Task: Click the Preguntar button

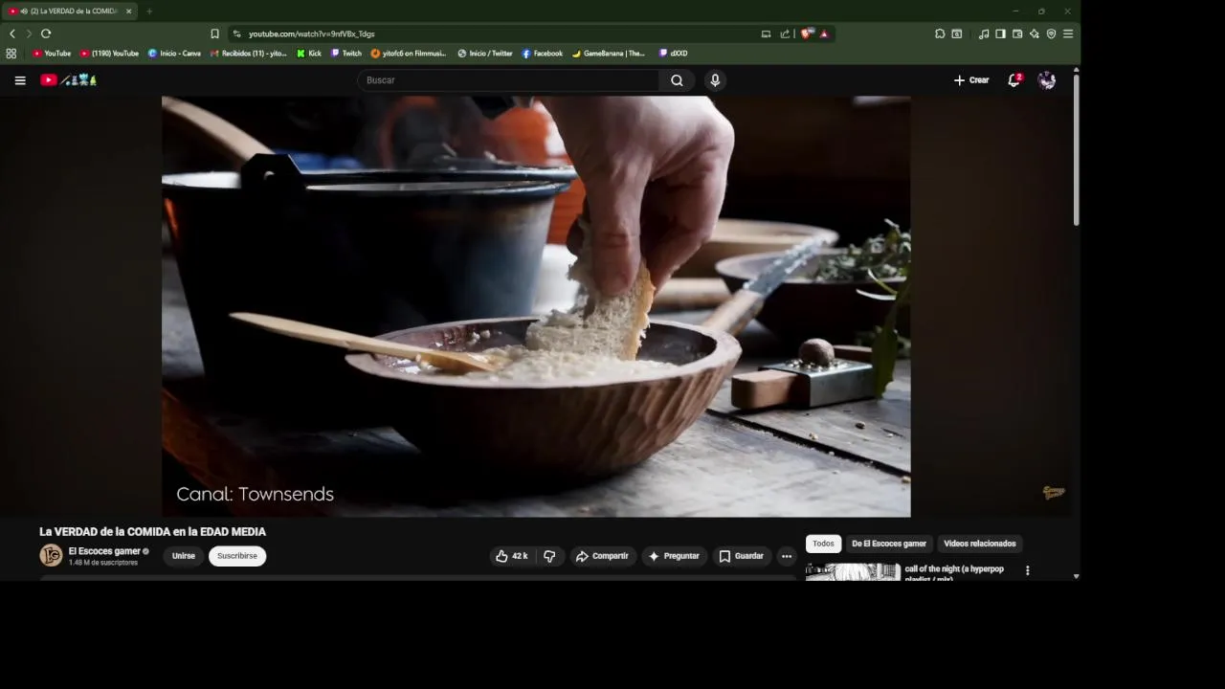Action: point(675,556)
